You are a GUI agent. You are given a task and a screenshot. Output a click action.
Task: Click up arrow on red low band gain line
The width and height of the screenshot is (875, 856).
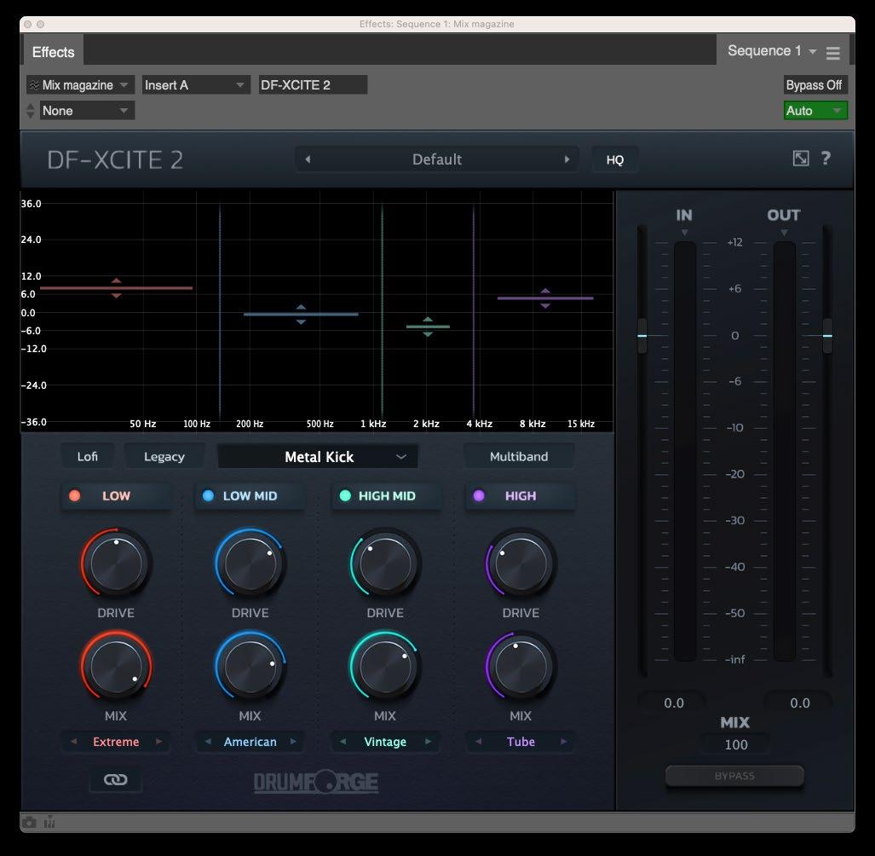[x=116, y=281]
